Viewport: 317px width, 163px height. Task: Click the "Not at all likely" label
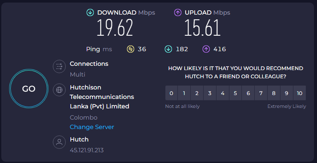click(183, 106)
